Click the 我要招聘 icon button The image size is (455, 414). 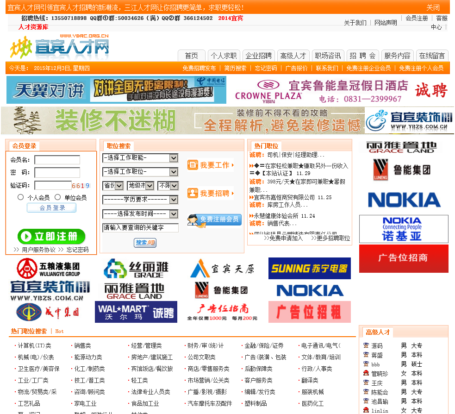tap(211, 193)
